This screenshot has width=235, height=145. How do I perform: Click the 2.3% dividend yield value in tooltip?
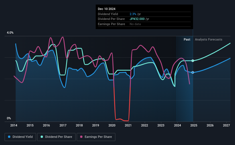[x=133, y=14]
